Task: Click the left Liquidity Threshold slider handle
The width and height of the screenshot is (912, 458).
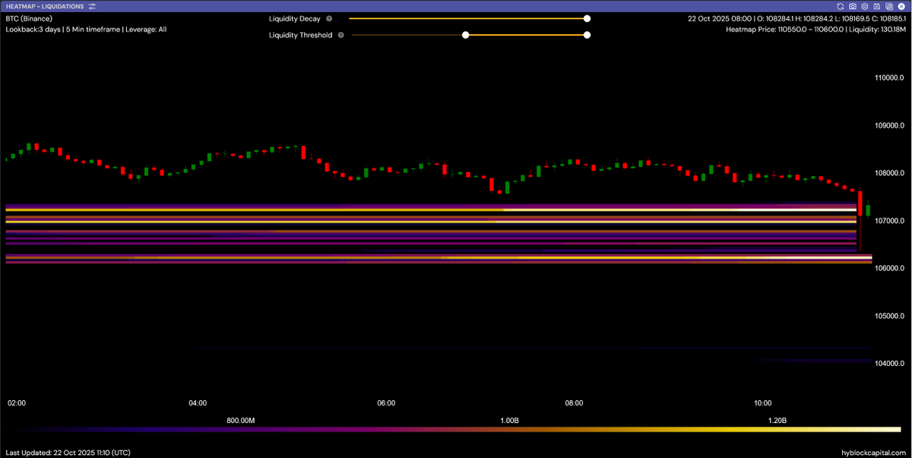Action: (x=466, y=35)
